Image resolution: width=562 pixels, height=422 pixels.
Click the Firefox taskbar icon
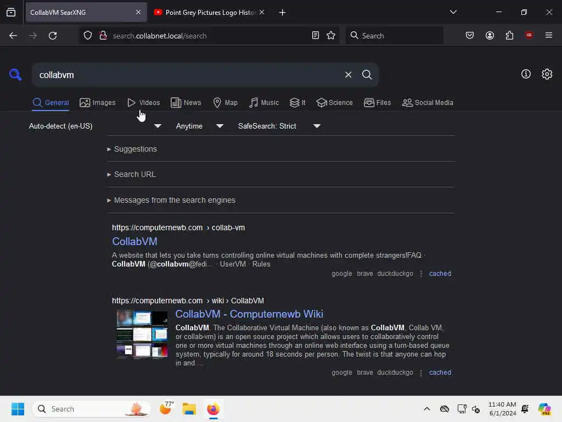(213, 409)
